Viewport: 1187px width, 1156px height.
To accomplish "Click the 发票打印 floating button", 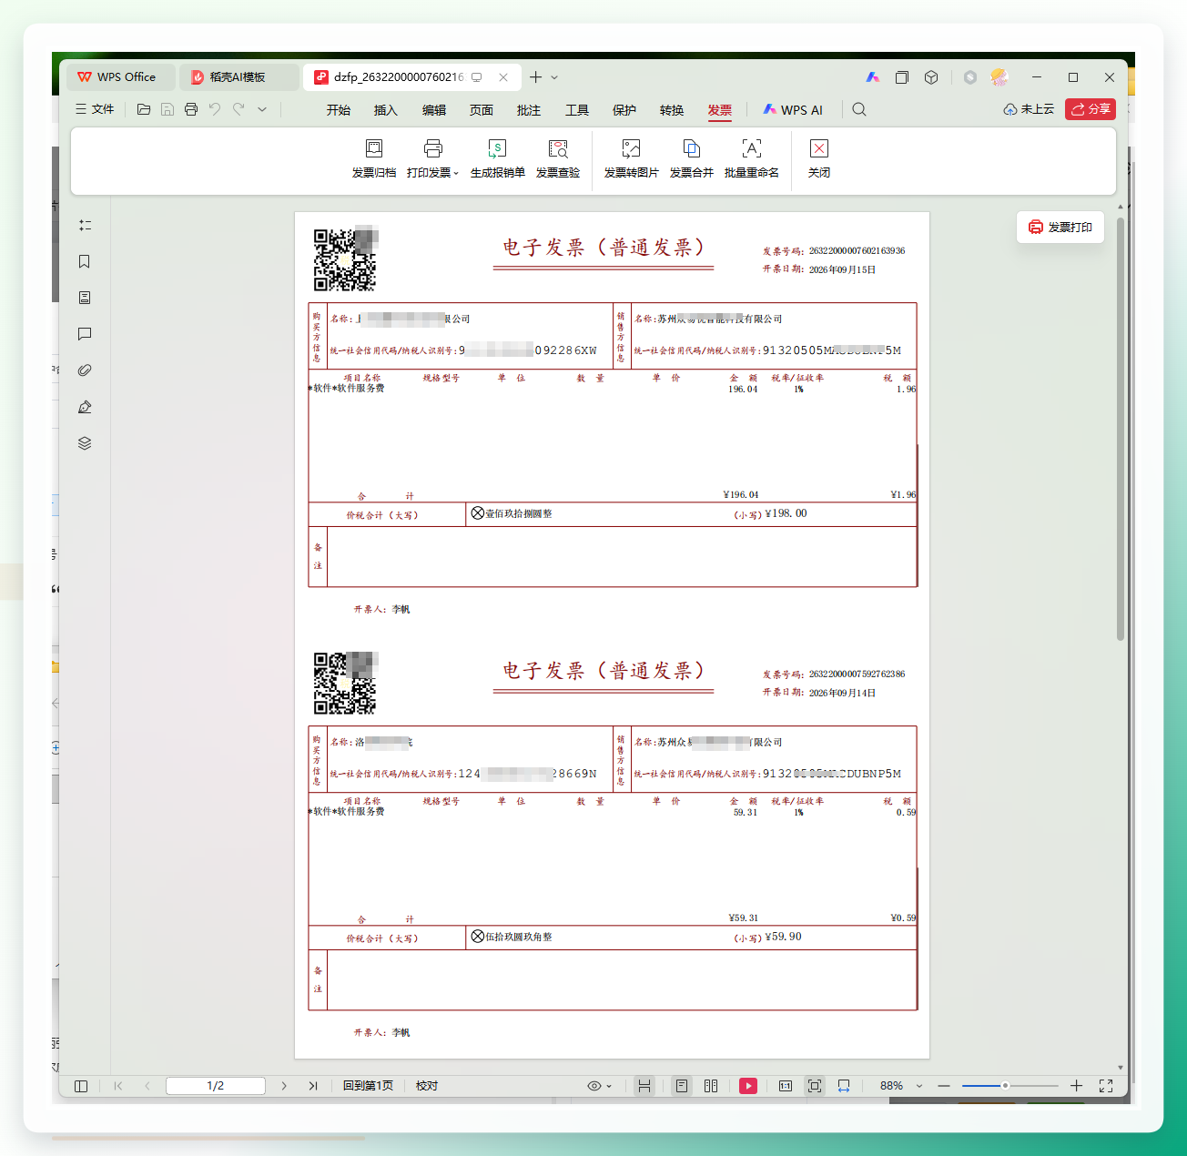I will point(1060,228).
